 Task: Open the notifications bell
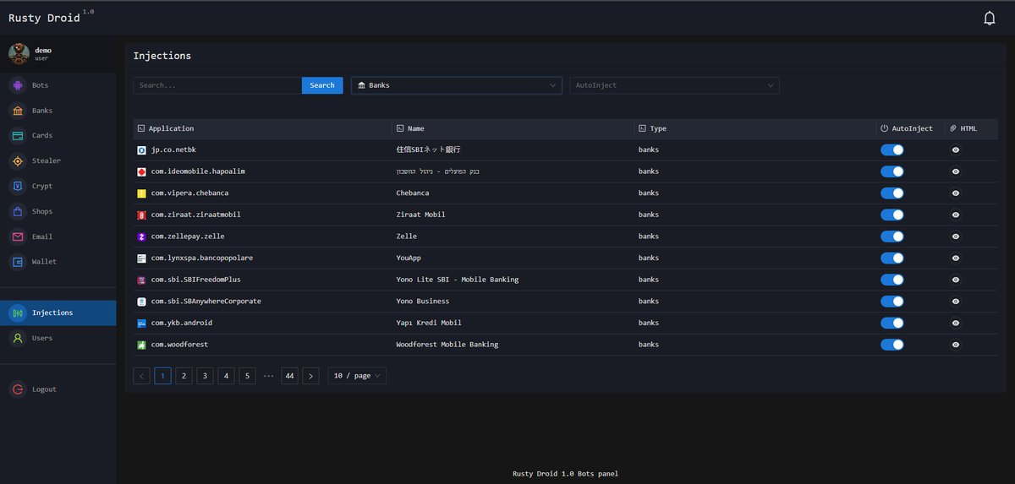coord(989,18)
